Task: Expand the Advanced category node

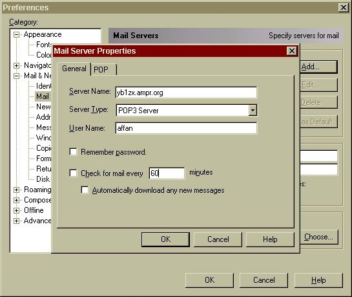Action: click(16, 221)
